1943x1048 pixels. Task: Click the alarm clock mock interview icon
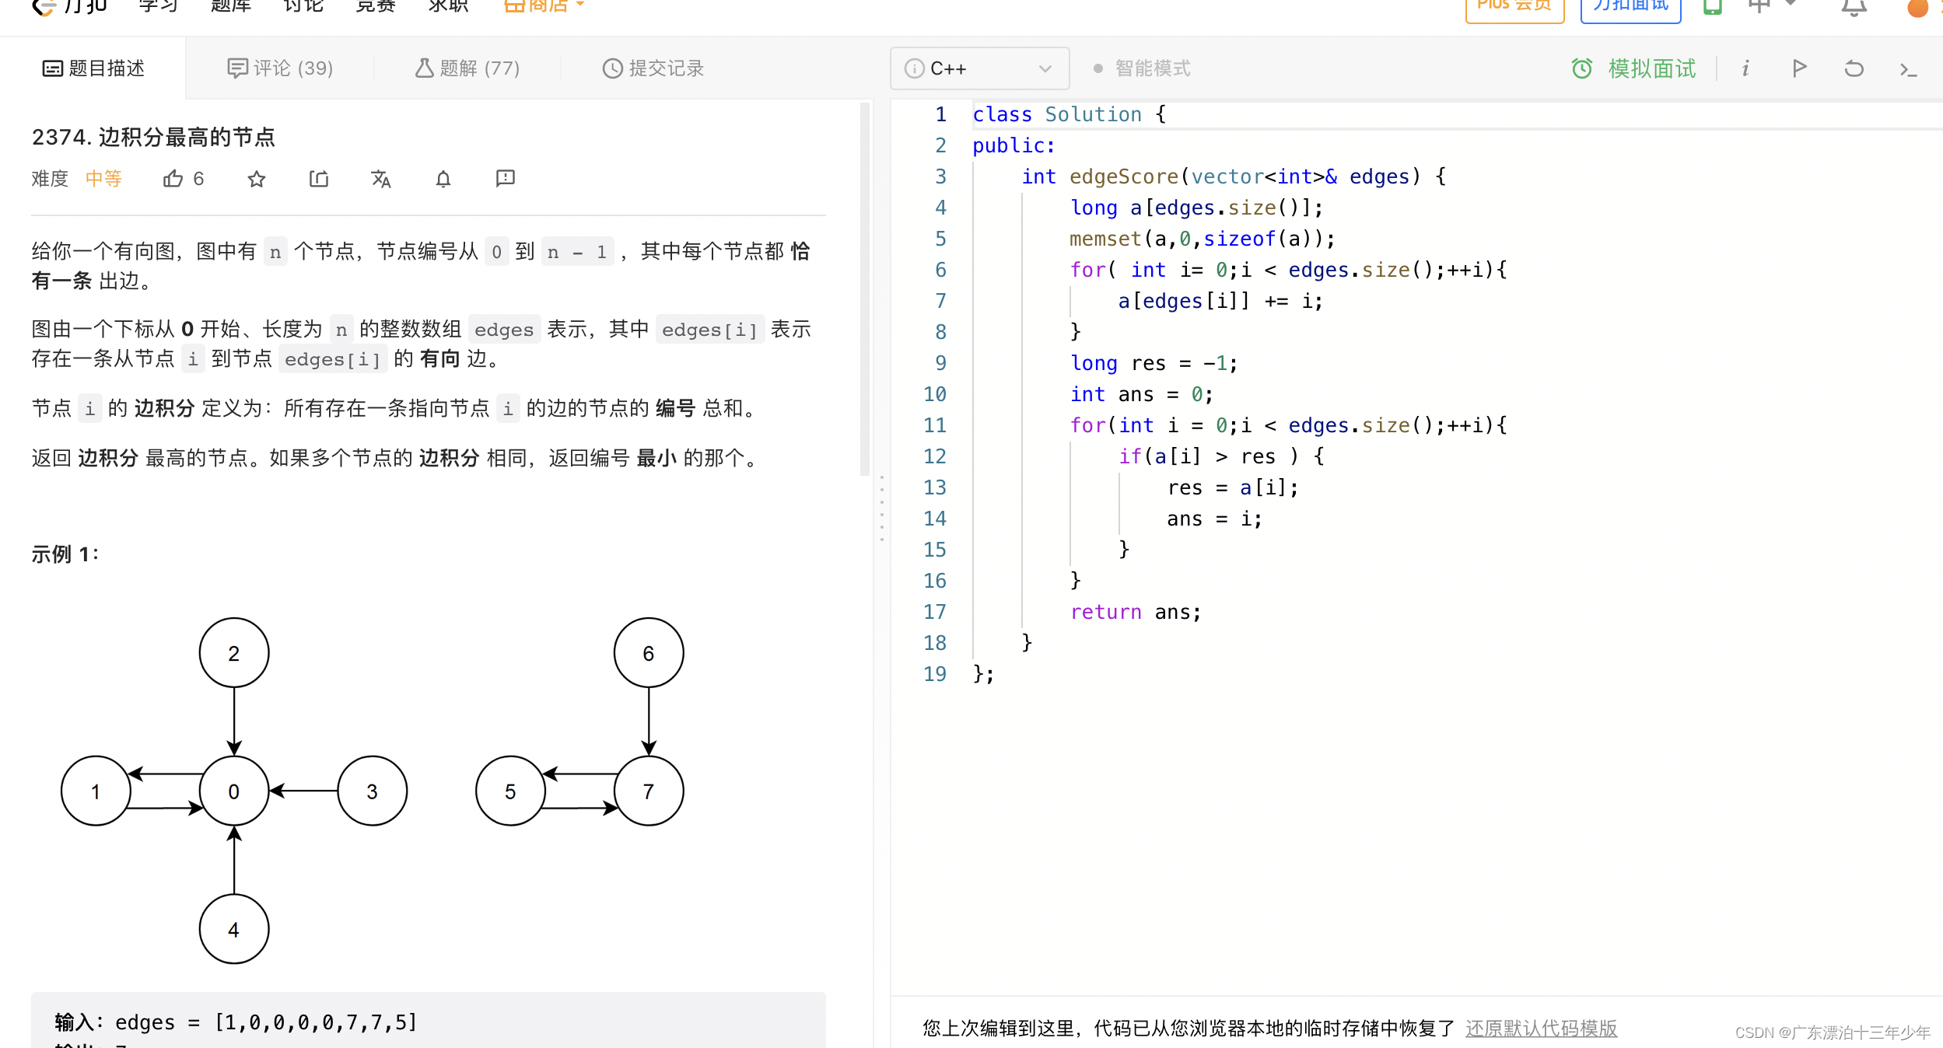coord(1582,68)
